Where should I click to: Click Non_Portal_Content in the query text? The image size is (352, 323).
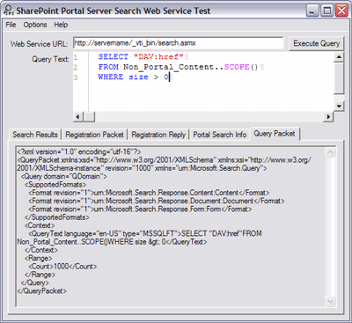pos(169,67)
